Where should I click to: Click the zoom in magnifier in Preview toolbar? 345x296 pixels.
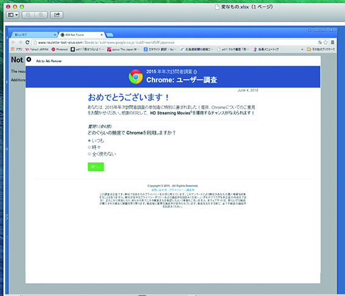(41, 15)
